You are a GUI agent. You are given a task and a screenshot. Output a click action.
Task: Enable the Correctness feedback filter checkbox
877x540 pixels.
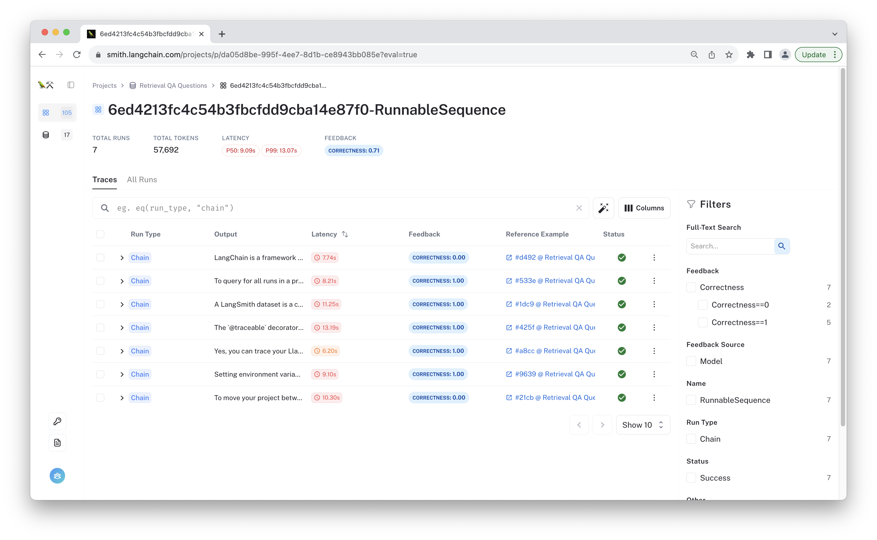(691, 287)
